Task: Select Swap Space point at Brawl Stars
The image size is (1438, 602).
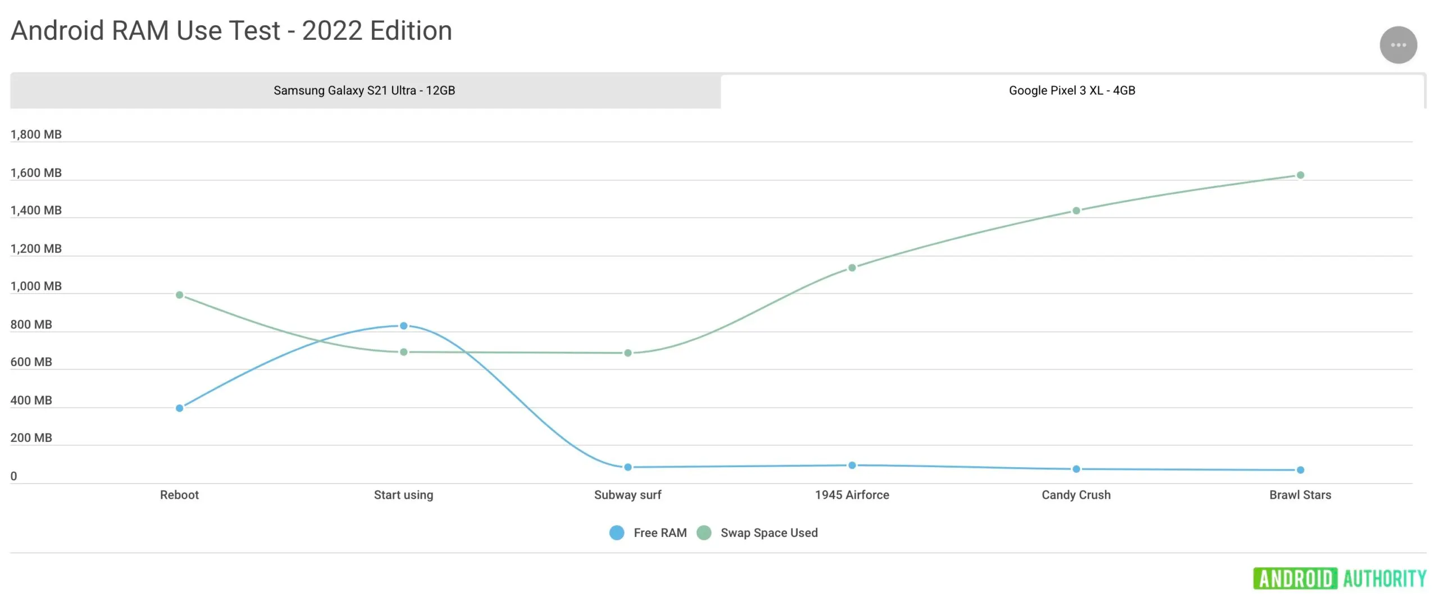Action: [x=1300, y=175]
